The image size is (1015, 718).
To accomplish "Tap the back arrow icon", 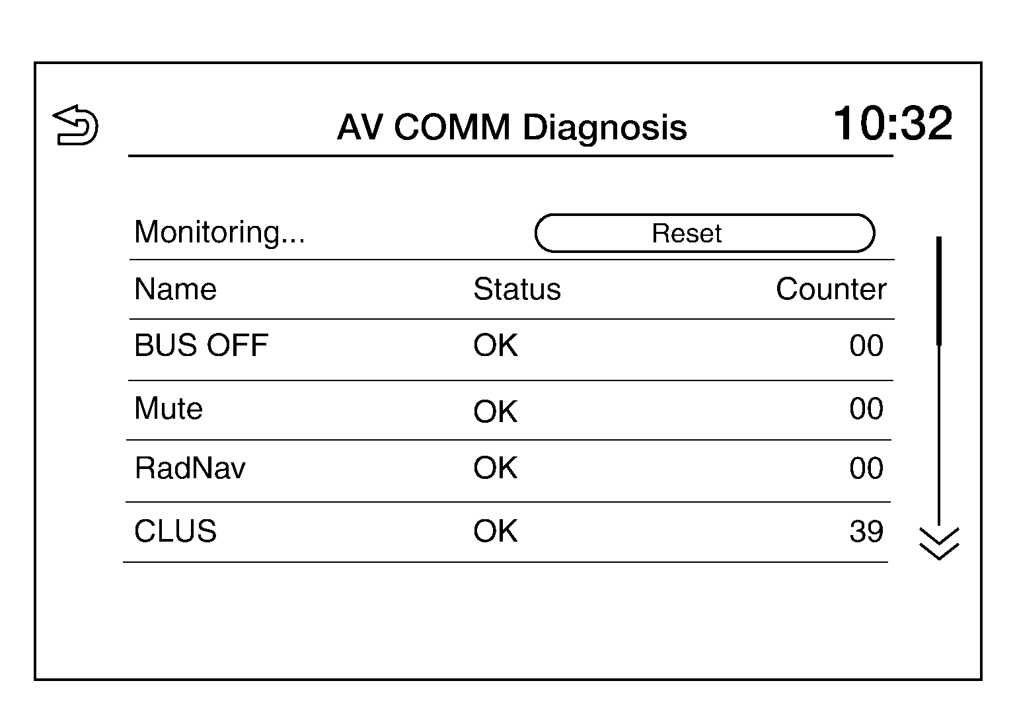I will (x=75, y=125).
